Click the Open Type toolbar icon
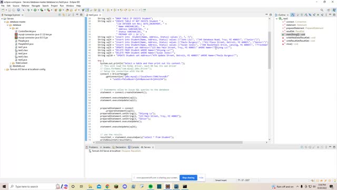337x190 pixels. (x=67, y=10)
